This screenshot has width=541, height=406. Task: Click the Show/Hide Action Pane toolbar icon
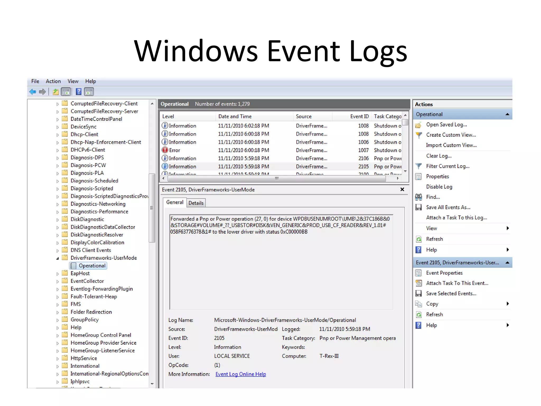click(x=89, y=92)
